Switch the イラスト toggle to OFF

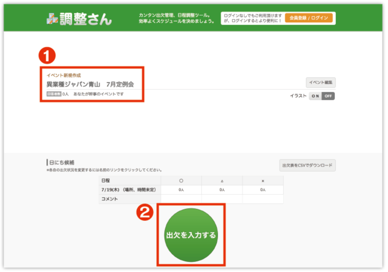point(328,96)
